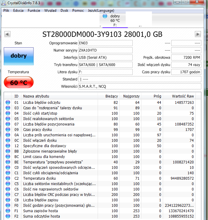The height and width of the screenshot is (220, 208).
Task: Click the Numer seryjny field ZXA10HTD
Action: coord(106,50)
